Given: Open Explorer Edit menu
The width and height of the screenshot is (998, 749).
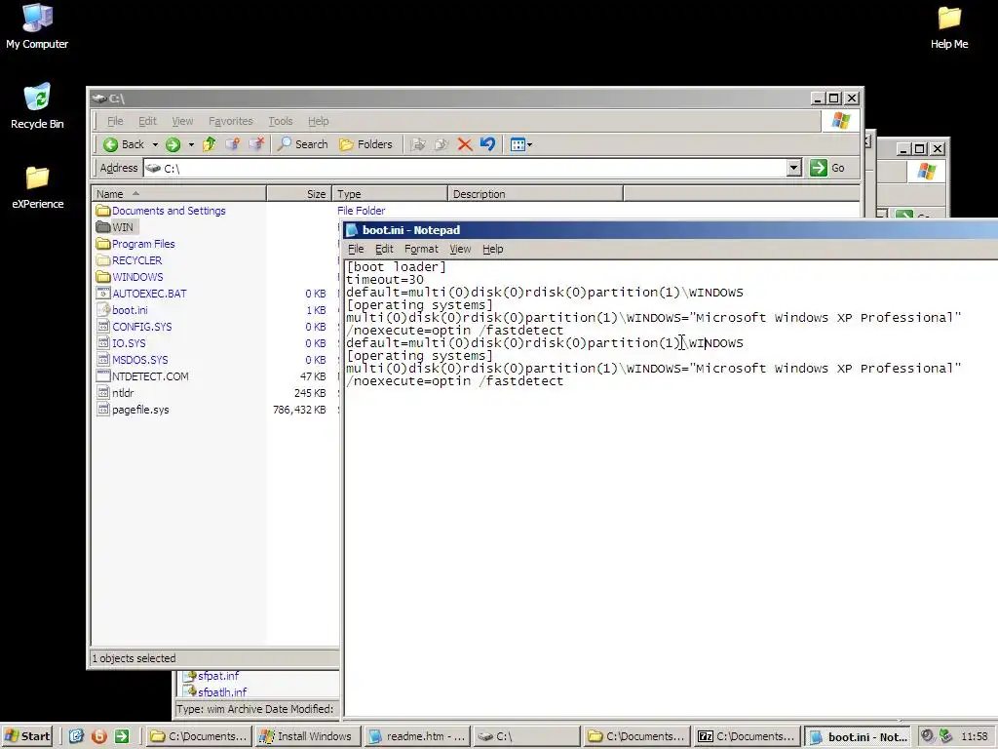Looking at the screenshot, I should [x=147, y=121].
